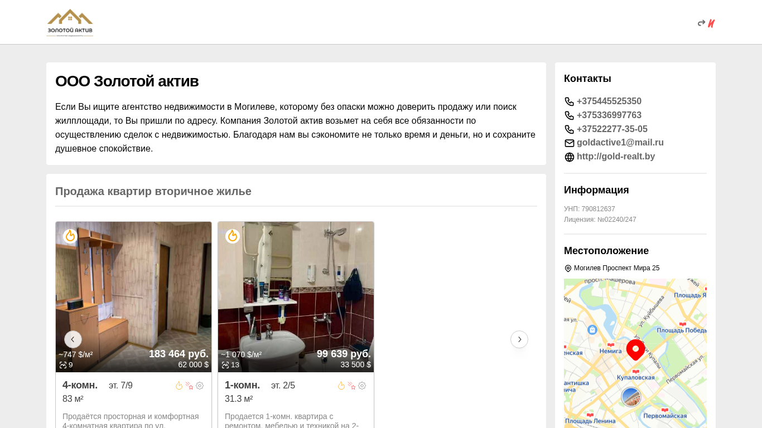
Task: Click the 83 м² area value
Action: click(73, 399)
